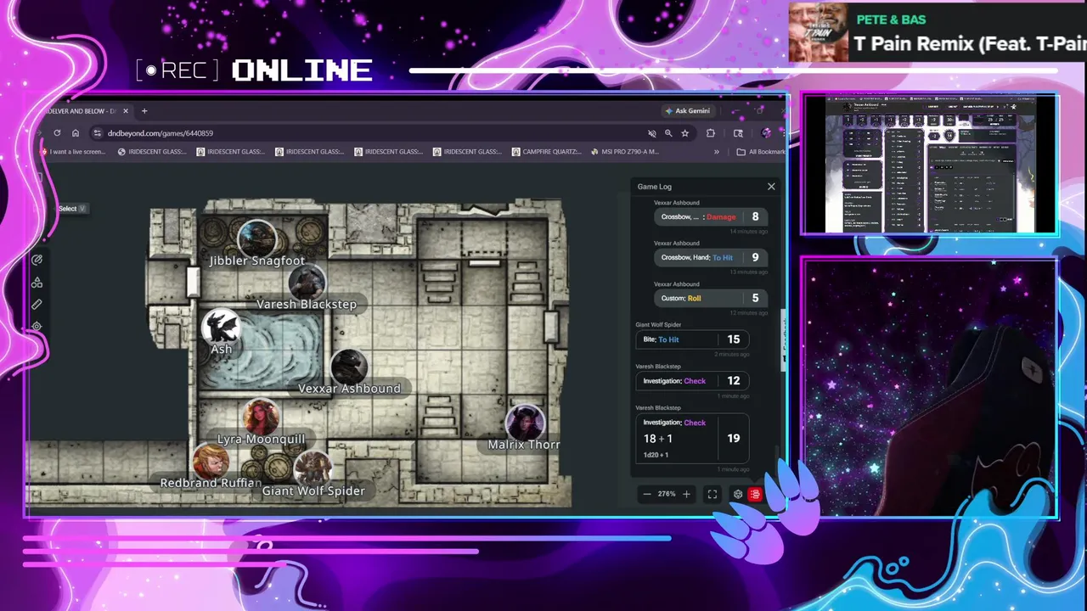Click the PETE & BAS album thumbnail
This screenshot has width=1087, height=611.
pyautogui.click(x=819, y=32)
